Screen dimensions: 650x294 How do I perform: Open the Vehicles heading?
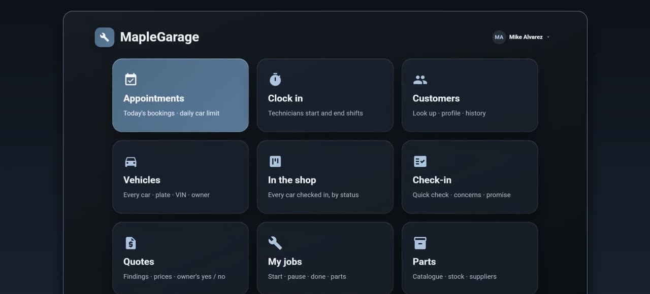pos(142,180)
